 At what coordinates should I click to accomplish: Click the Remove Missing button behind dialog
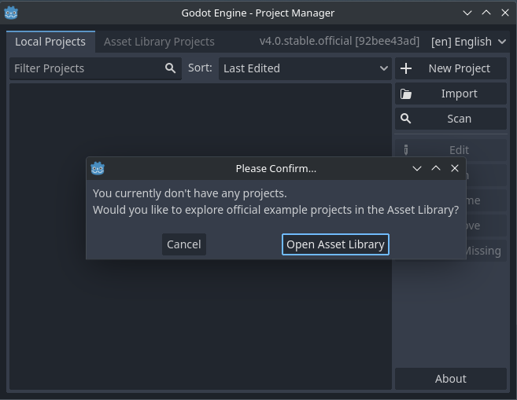click(486, 251)
